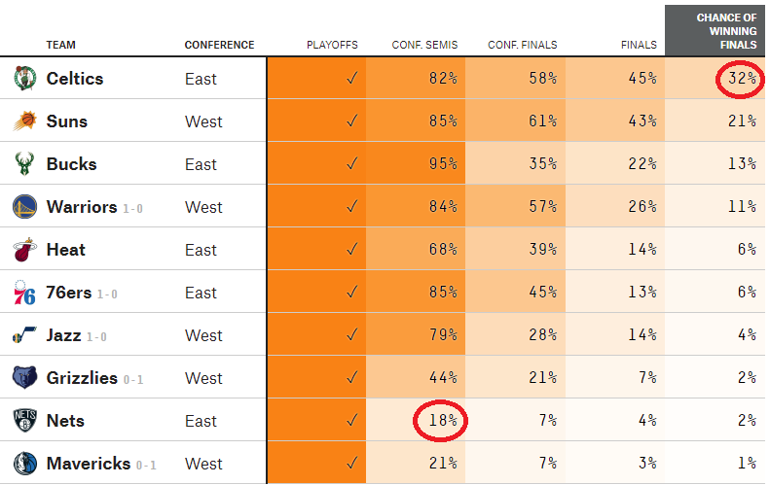Open the Celtics team name link
The height and width of the screenshot is (485, 770).
coord(75,79)
